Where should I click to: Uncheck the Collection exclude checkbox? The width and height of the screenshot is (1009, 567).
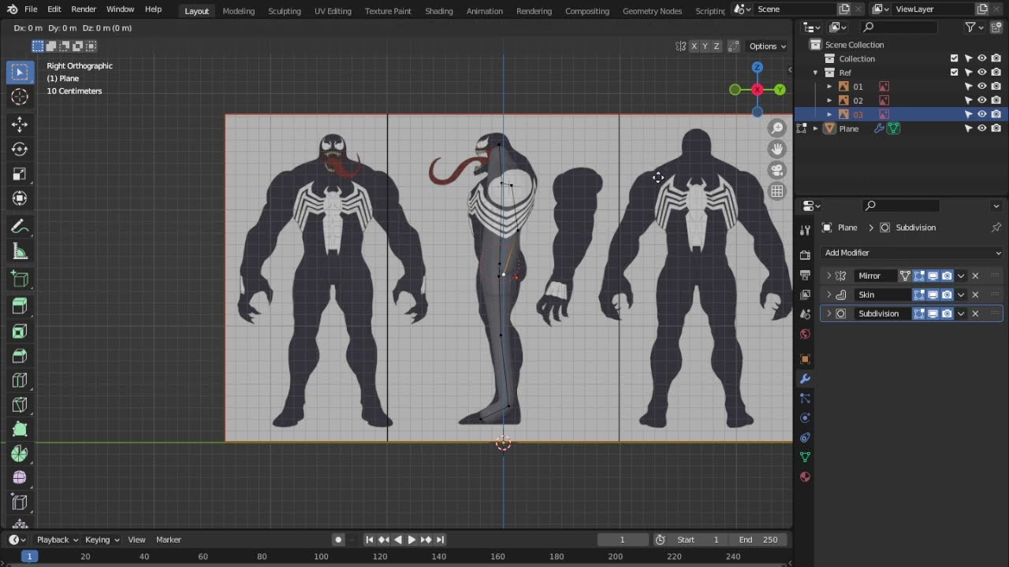coord(955,58)
